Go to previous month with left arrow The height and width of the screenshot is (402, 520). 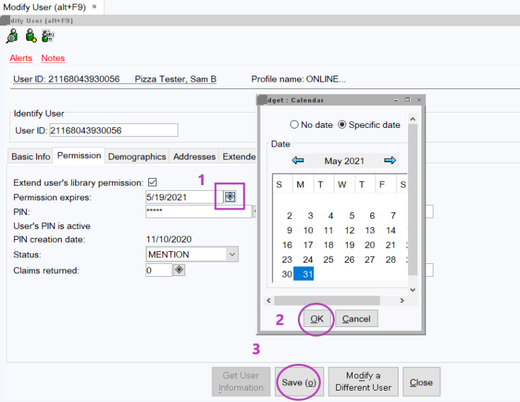pyautogui.click(x=298, y=161)
